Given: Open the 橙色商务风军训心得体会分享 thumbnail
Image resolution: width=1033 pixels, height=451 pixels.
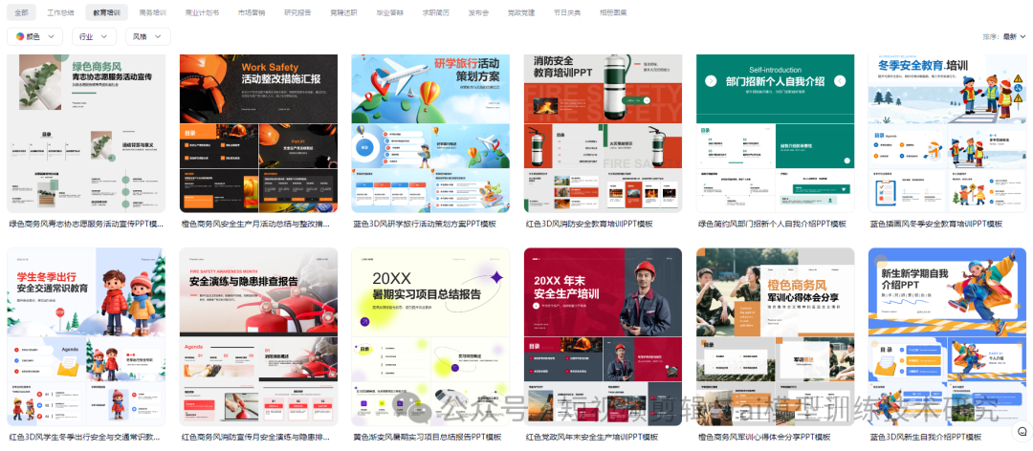Looking at the screenshot, I should [776, 336].
